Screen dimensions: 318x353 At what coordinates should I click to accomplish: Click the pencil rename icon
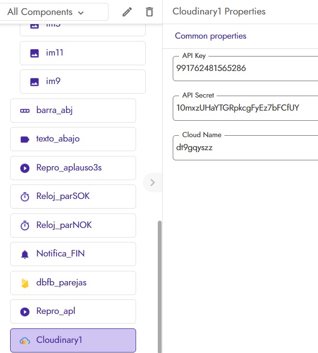pyautogui.click(x=127, y=12)
